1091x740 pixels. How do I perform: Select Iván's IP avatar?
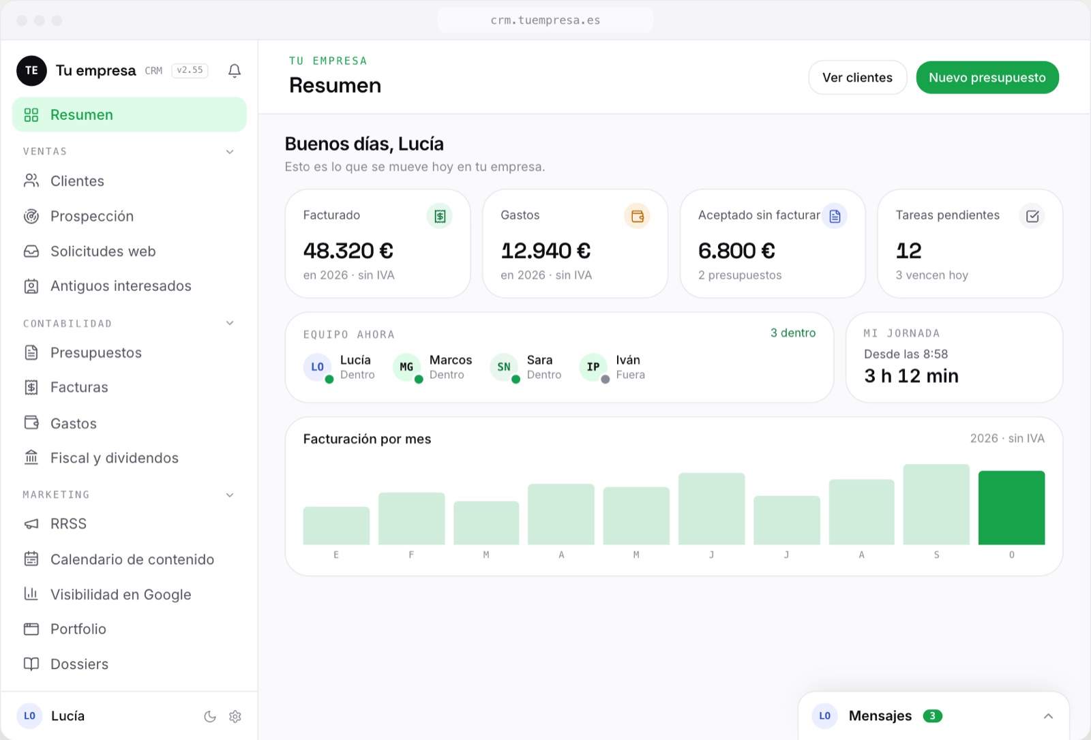click(x=593, y=367)
